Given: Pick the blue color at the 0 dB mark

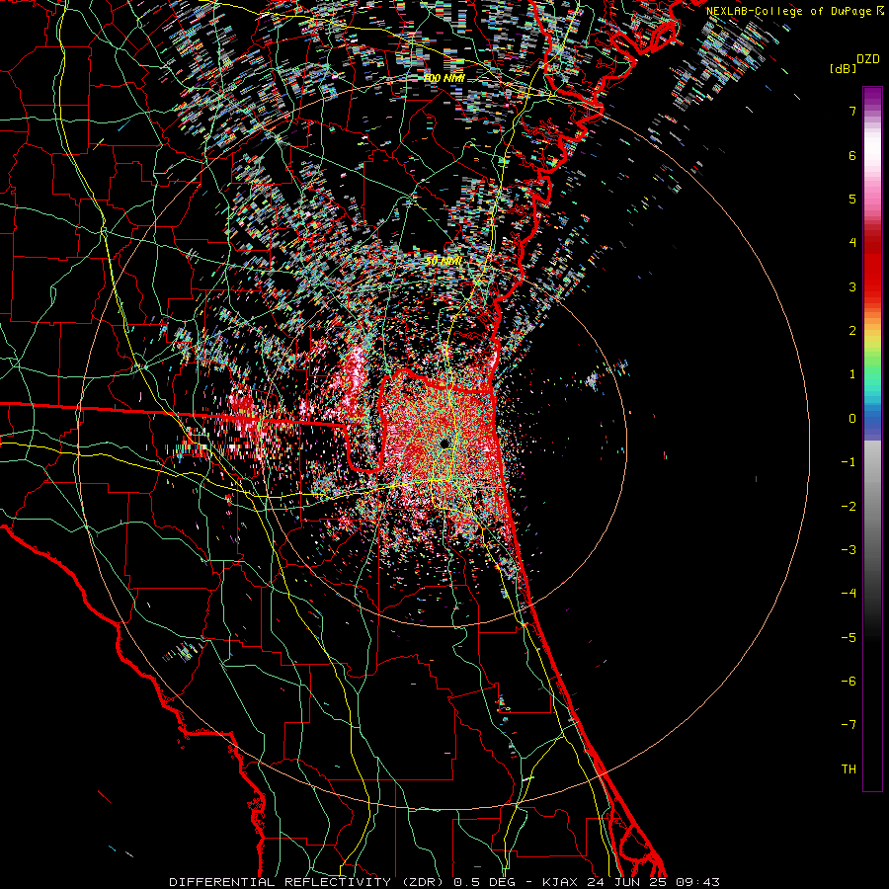Looking at the screenshot, I should 872,421.
